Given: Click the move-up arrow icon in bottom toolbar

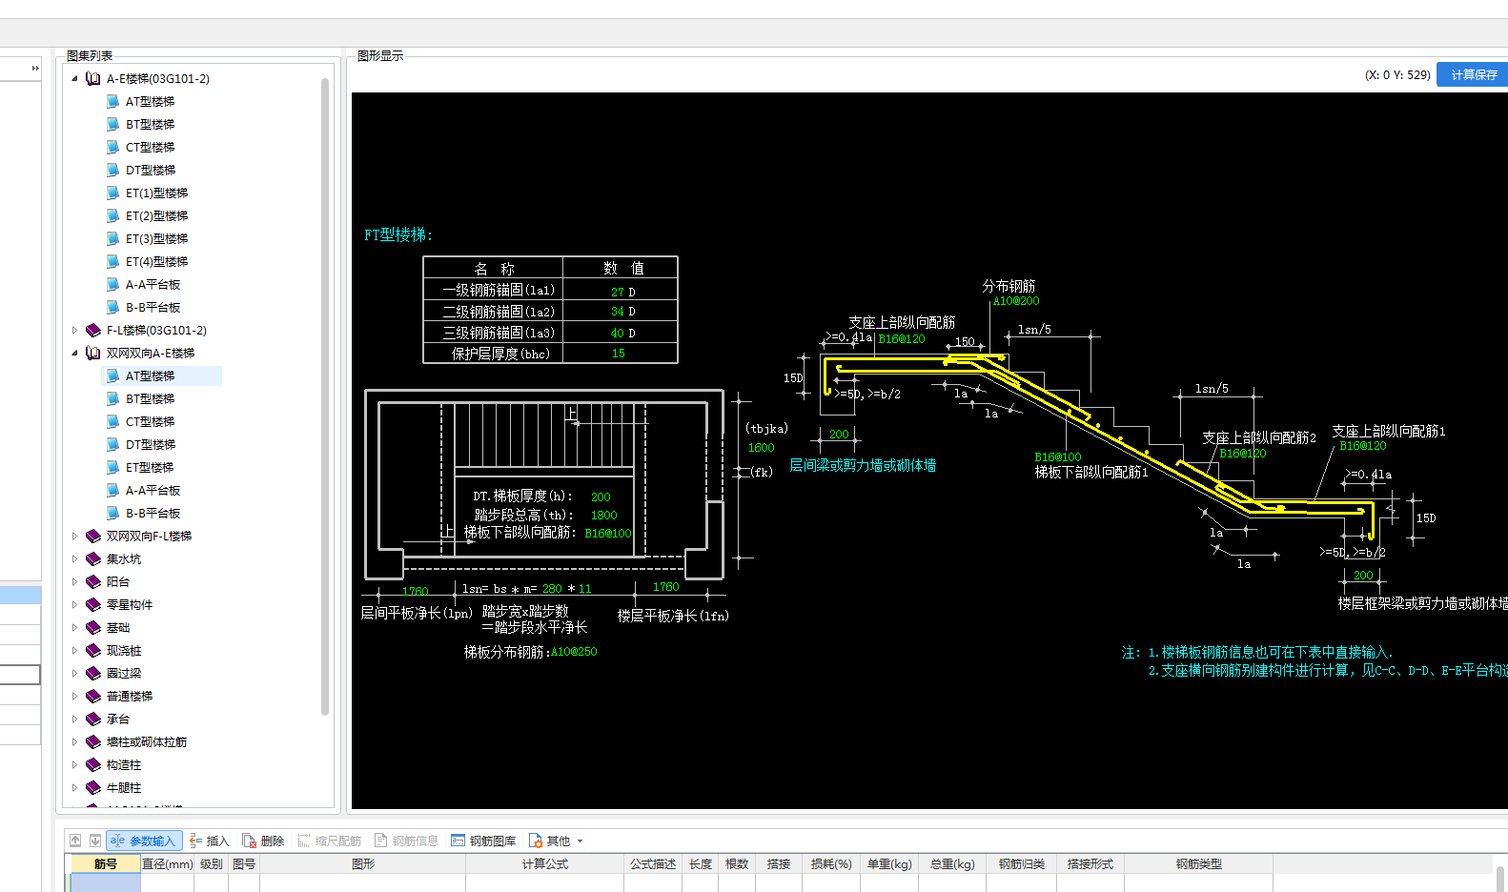Looking at the screenshot, I should (x=75, y=841).
